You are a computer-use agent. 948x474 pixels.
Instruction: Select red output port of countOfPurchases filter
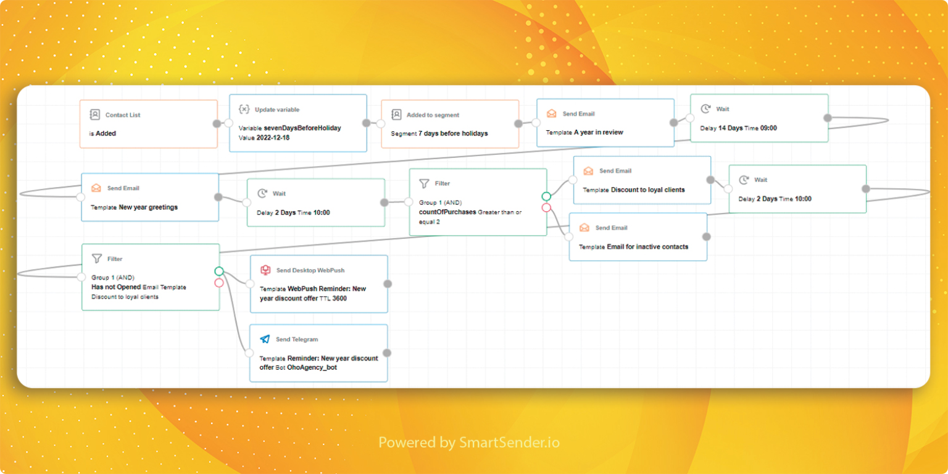[x=546, y=208]
